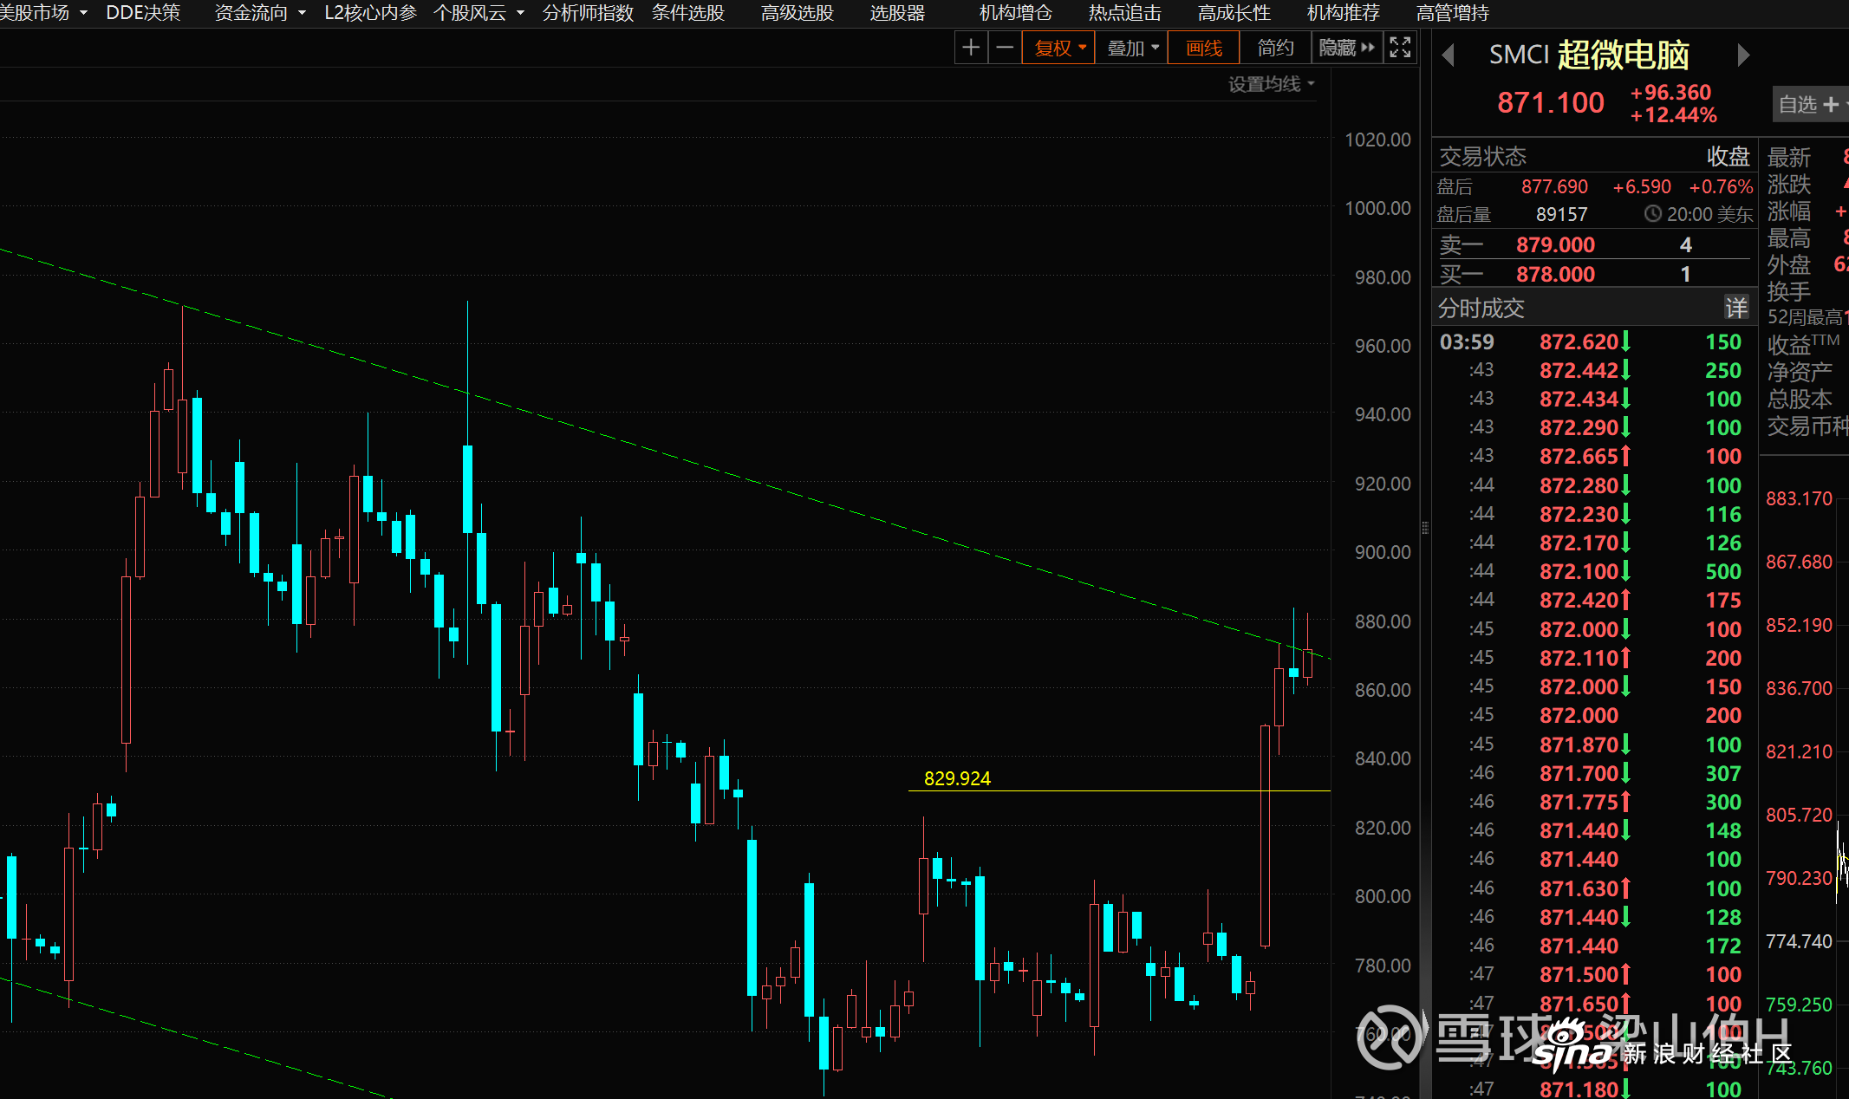The width and height of the screenshot is (1849, 1099).
Task: Open 高成长性 tab
Action: pos(1234,13)
